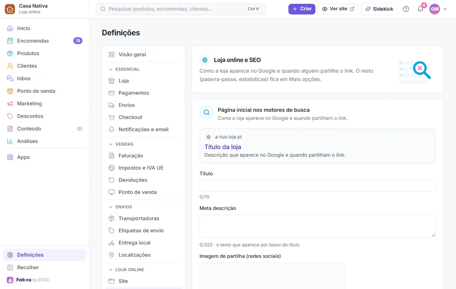This screenshot has width=456, height=289.
Task: Click the Transportadoras package icon
Action: point(111,218)
